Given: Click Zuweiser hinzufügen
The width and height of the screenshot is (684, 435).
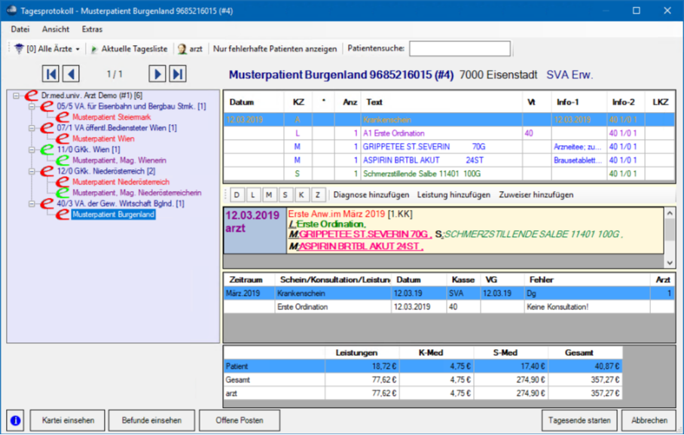Looking at the screenshot, I should pos(536,195).
